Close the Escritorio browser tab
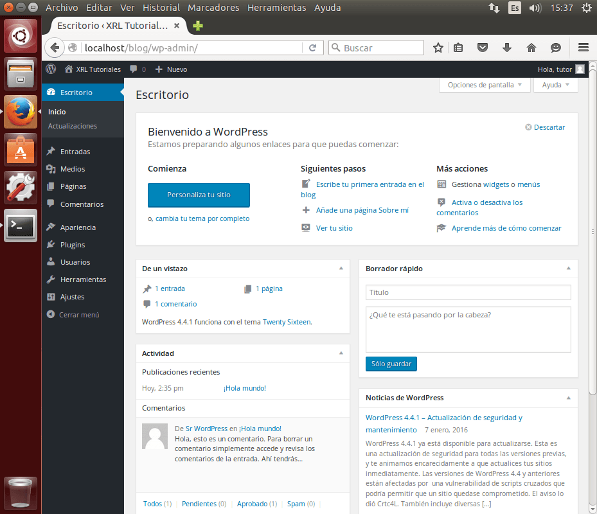This screenshot has width=597, height=514. tap(177, 26)
